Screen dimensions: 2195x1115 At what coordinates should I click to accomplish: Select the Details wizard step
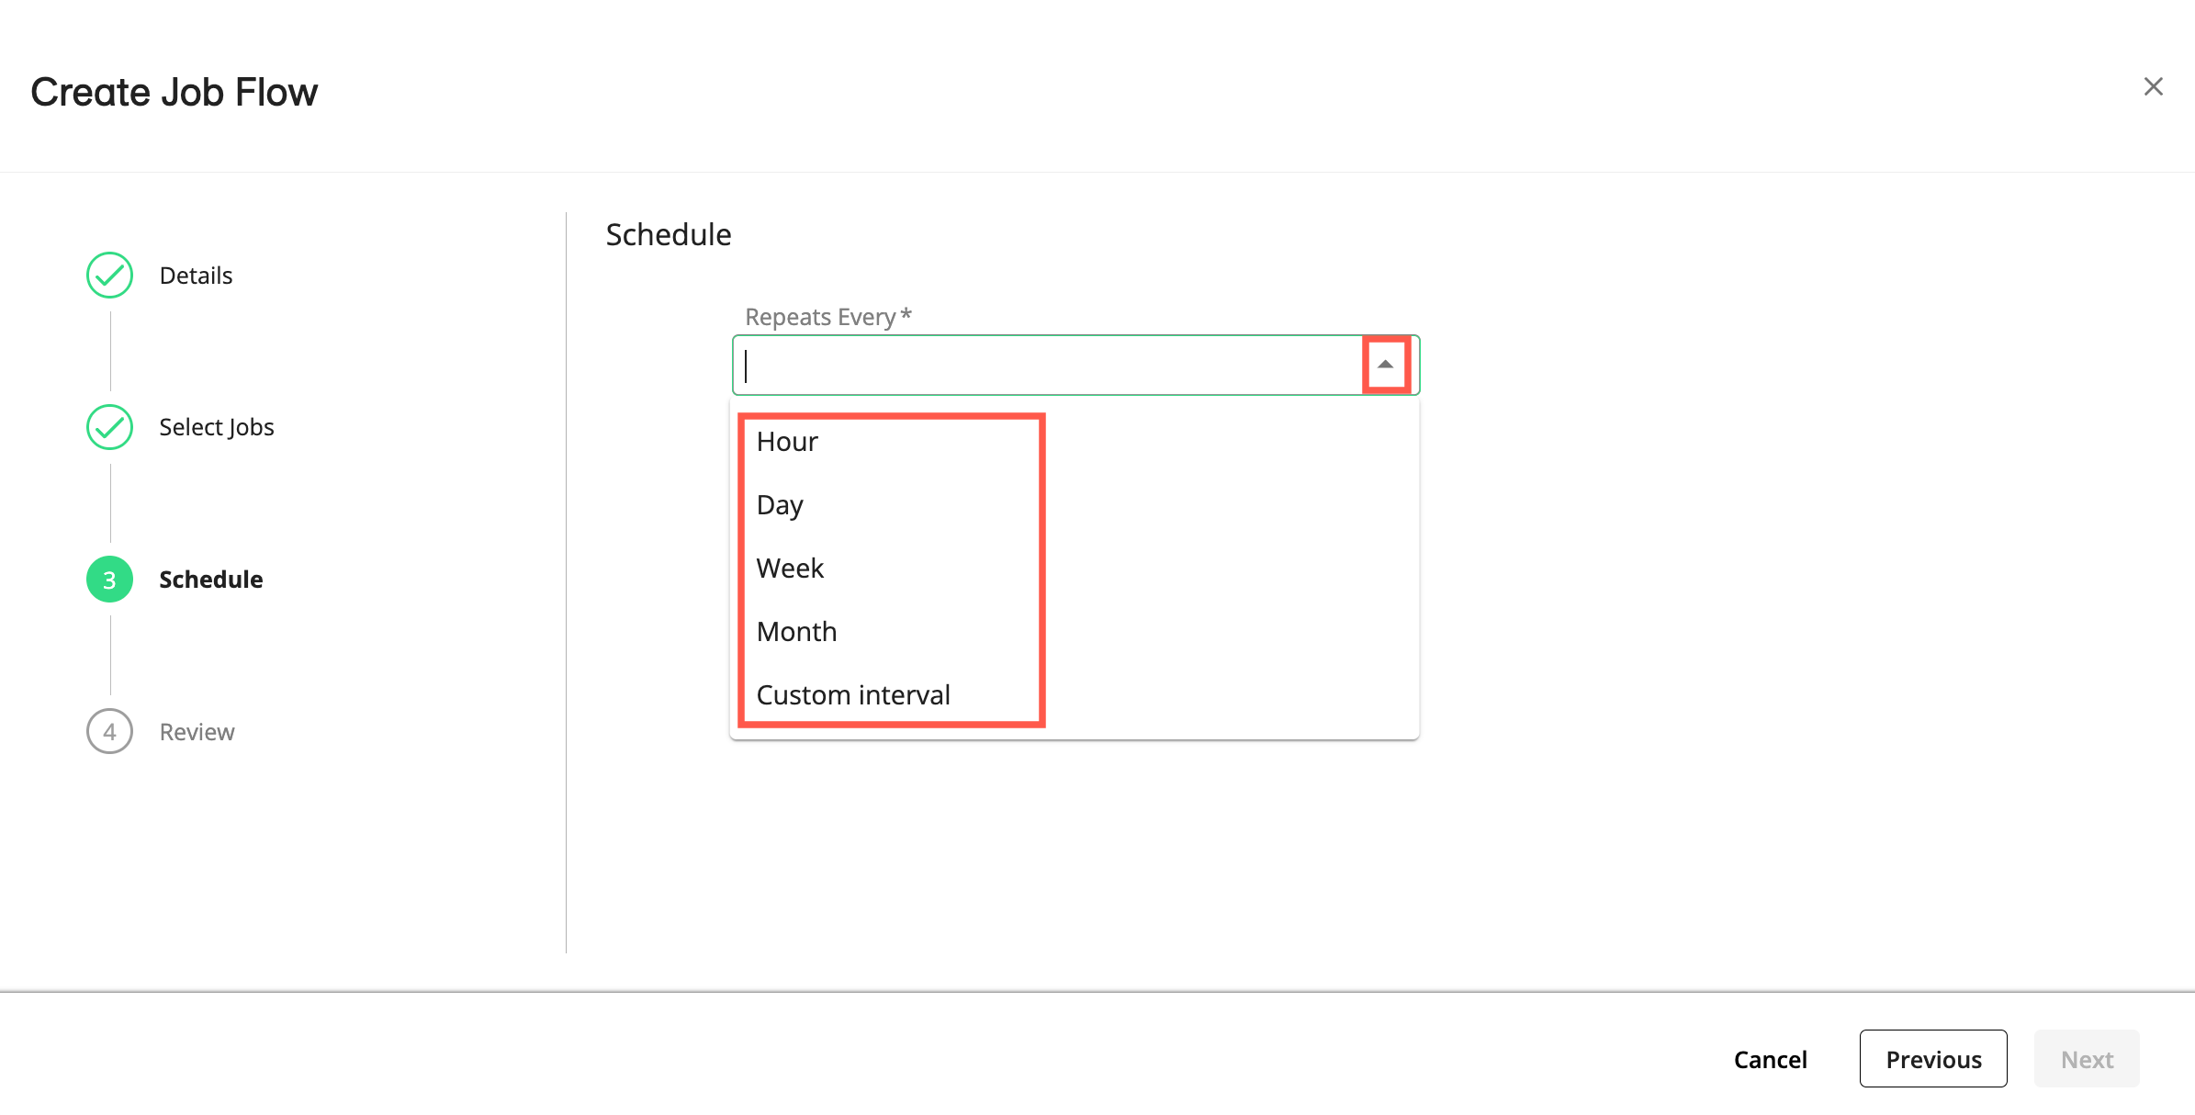[195, 275]
